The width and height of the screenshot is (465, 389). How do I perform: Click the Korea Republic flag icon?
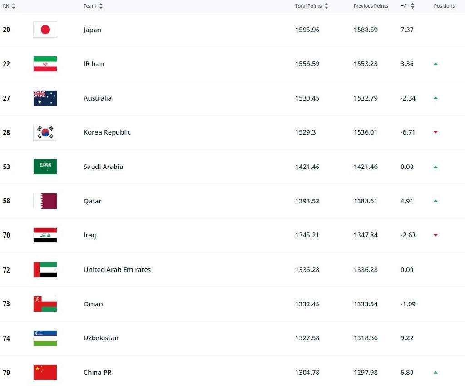pos(45,132)
